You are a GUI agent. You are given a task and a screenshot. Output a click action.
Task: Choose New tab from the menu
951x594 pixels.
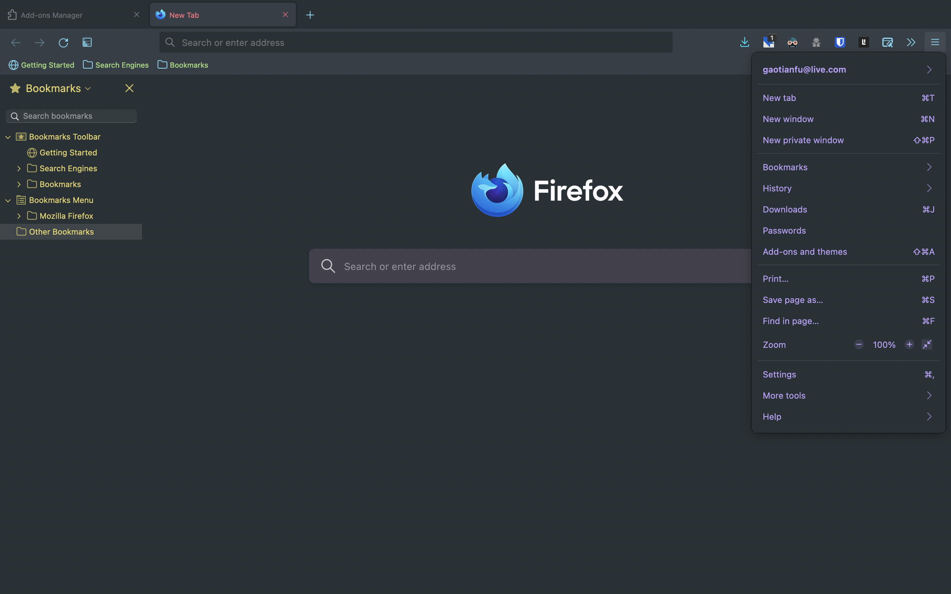[x=848, y=98]
